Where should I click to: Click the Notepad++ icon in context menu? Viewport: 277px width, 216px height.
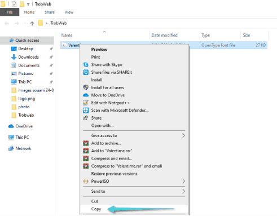click(x=86, y=103)
